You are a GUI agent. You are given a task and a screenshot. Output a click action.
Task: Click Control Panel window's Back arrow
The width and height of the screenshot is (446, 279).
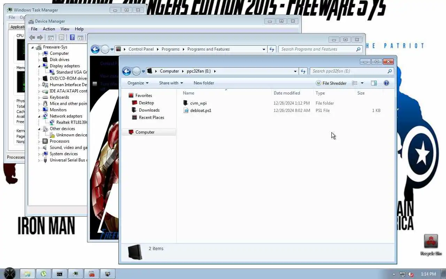95,49
